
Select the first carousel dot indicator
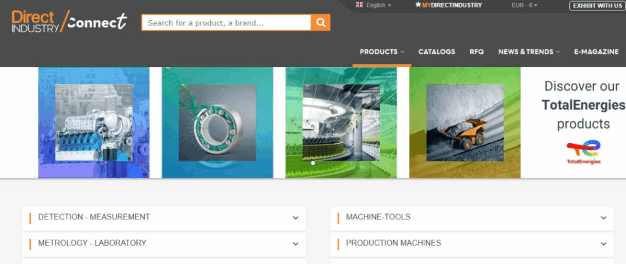coord(312,163)
